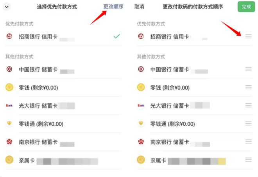Click 取消 to cancel reordering
The height and width of the screenshot is (177, 258).
pyautogui.click(x=139, y=7)
